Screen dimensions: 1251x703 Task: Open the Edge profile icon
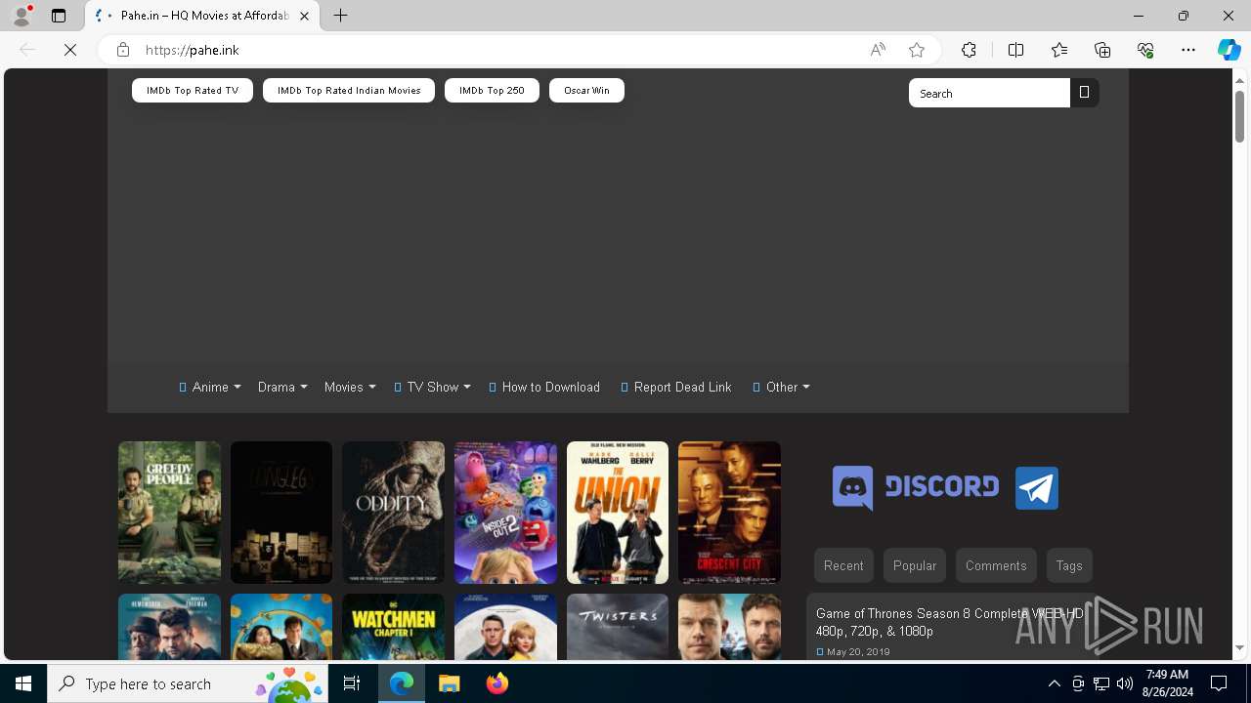tap(21, 16)
